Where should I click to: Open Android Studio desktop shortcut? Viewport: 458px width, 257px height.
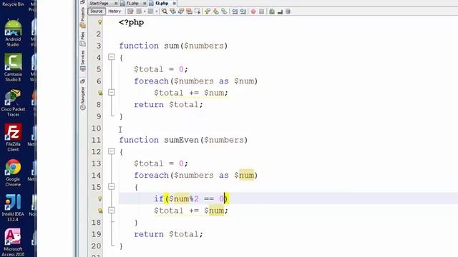click(13, 32)
